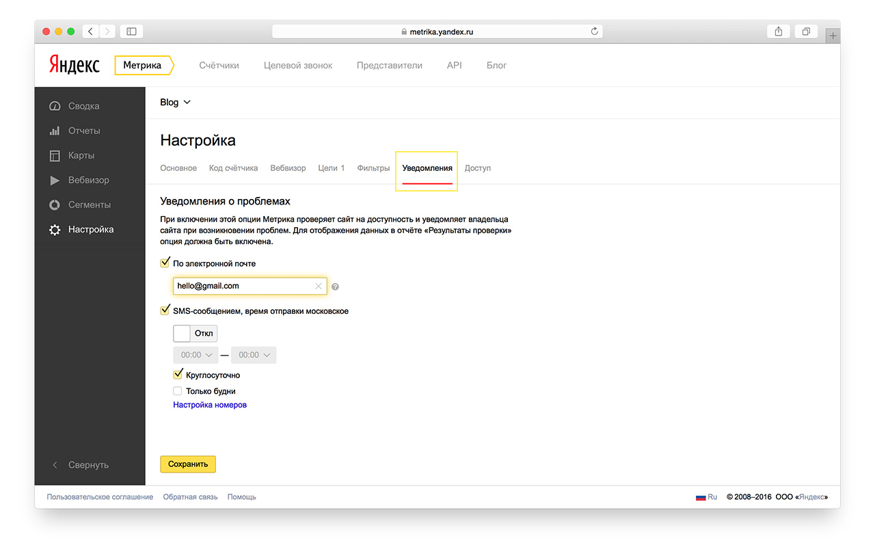Viewport: 875px width, 558px height.
Task: Open the end time 00:00 dropdown
Action: click(254, 355)
